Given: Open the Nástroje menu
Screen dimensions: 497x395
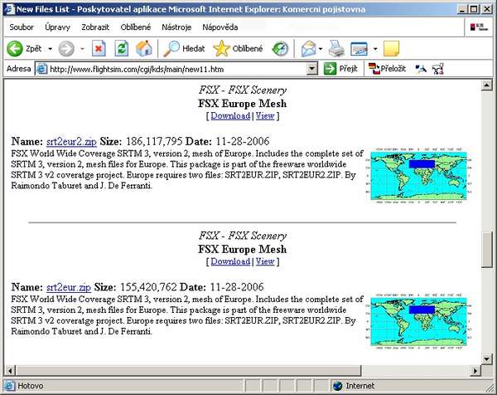Looking at the screenshot, I should pyautogui.click(x=176, y=27).
